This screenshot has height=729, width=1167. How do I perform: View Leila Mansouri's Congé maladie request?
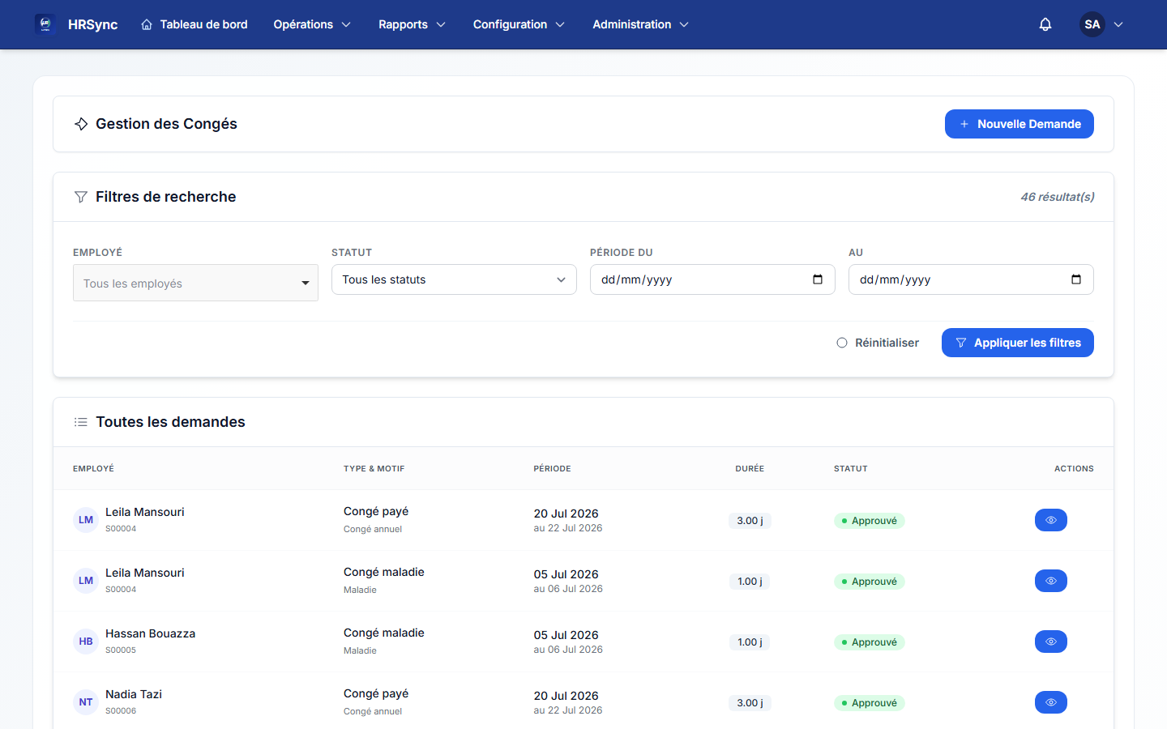tap(1051, 581)
